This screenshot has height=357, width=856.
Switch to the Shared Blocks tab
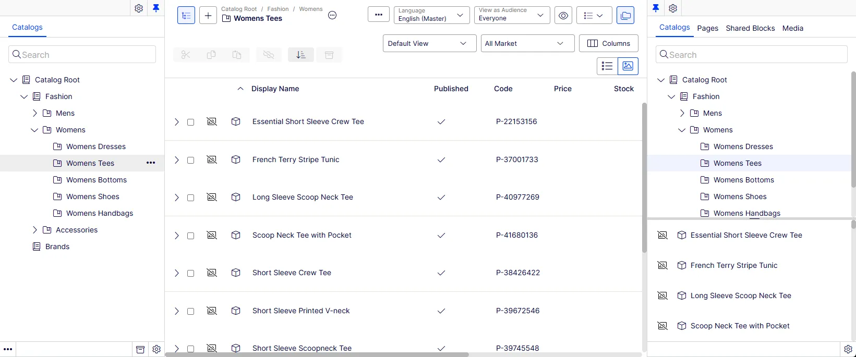point(750,28)
